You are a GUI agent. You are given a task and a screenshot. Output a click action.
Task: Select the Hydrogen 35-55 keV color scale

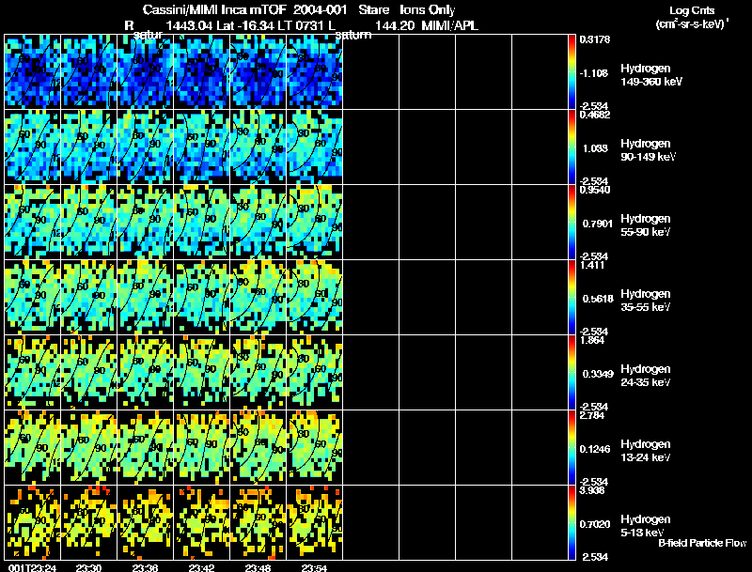click(574, 297)
